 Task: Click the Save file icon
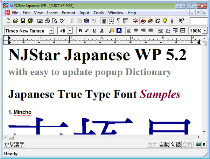pos(23,21)
